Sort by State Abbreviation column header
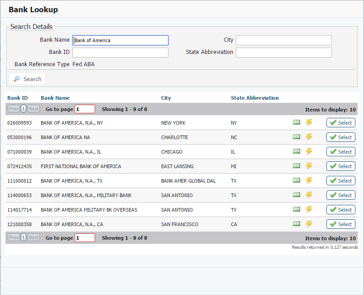This screenshot has width=364, height=295. coord(254,98)
